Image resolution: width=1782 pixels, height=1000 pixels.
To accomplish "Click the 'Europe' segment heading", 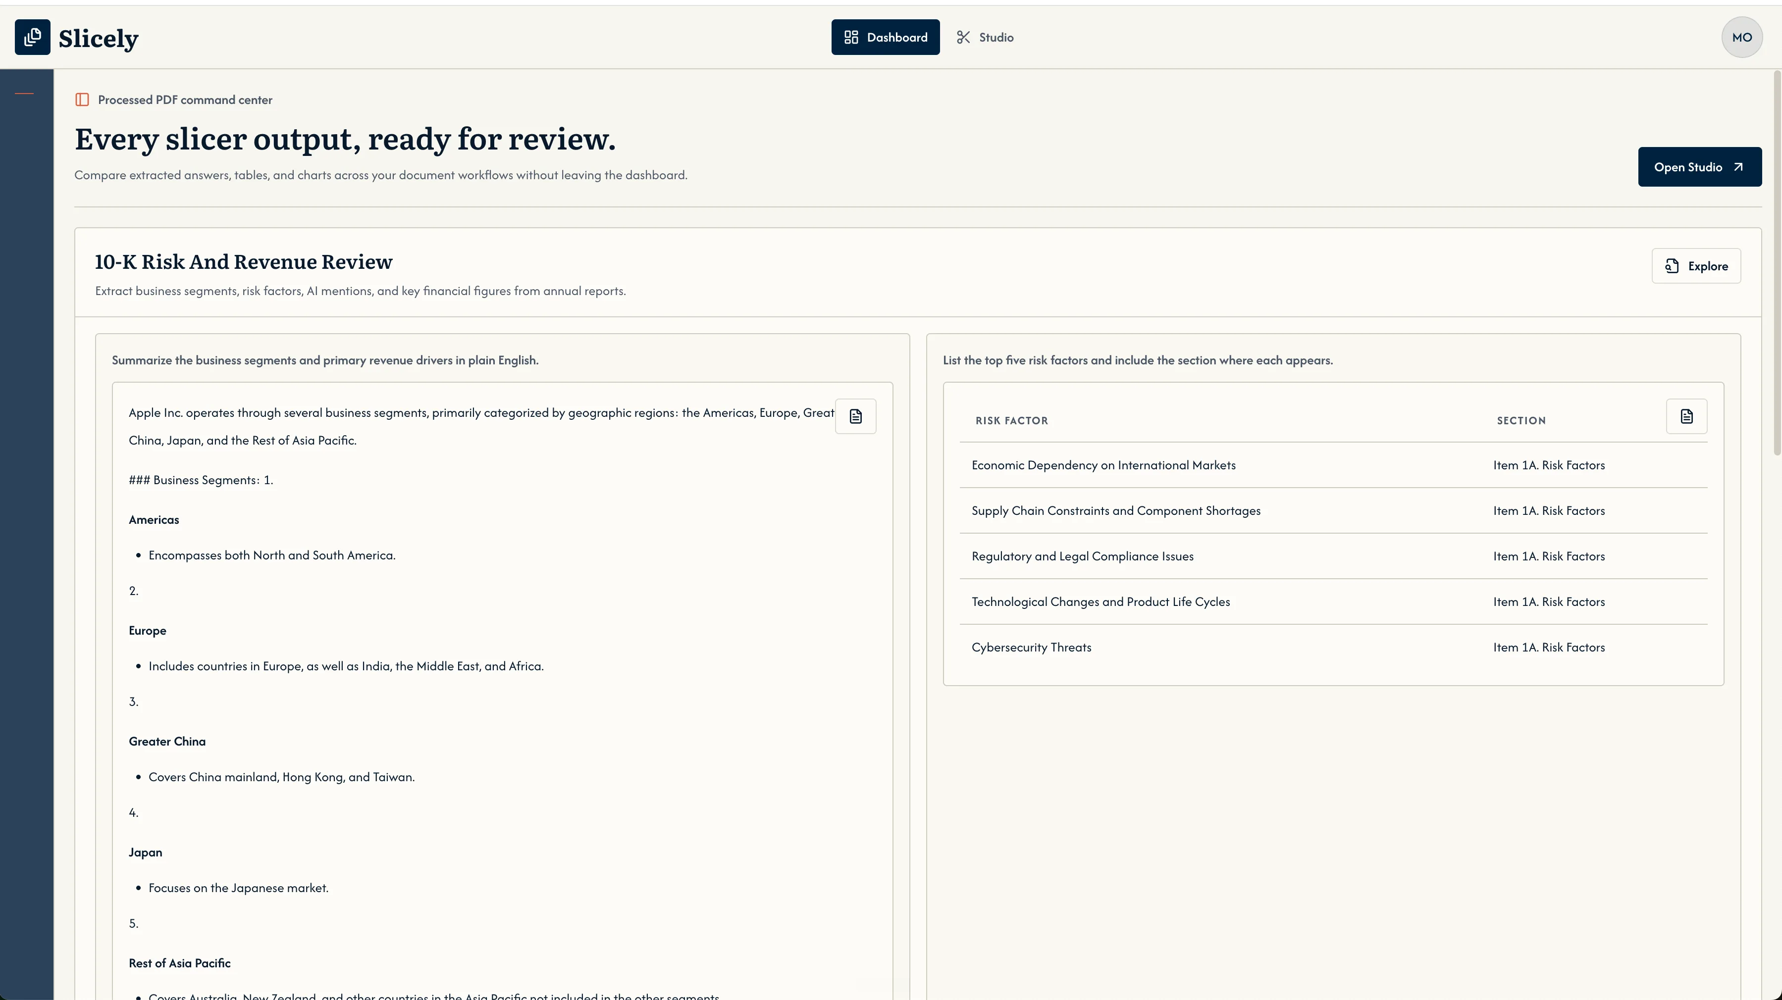I will [x=148, y=631].
